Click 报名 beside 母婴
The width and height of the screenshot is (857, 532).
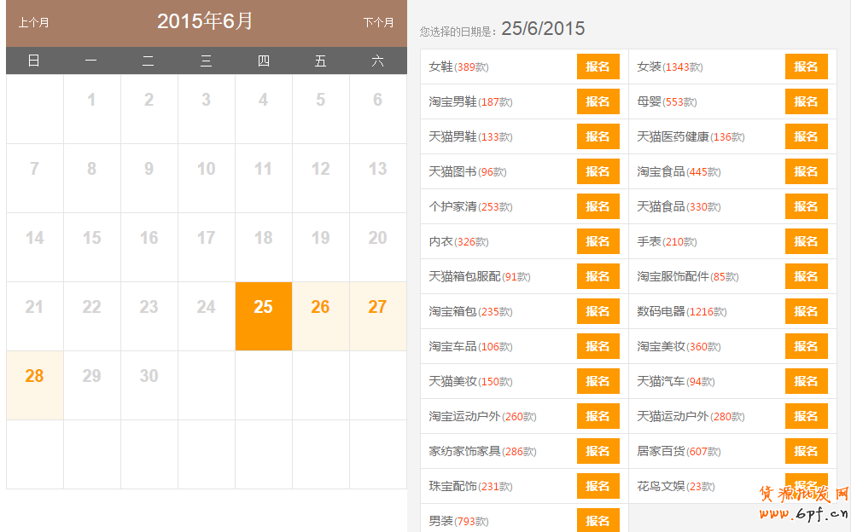[x=806, y=101]
